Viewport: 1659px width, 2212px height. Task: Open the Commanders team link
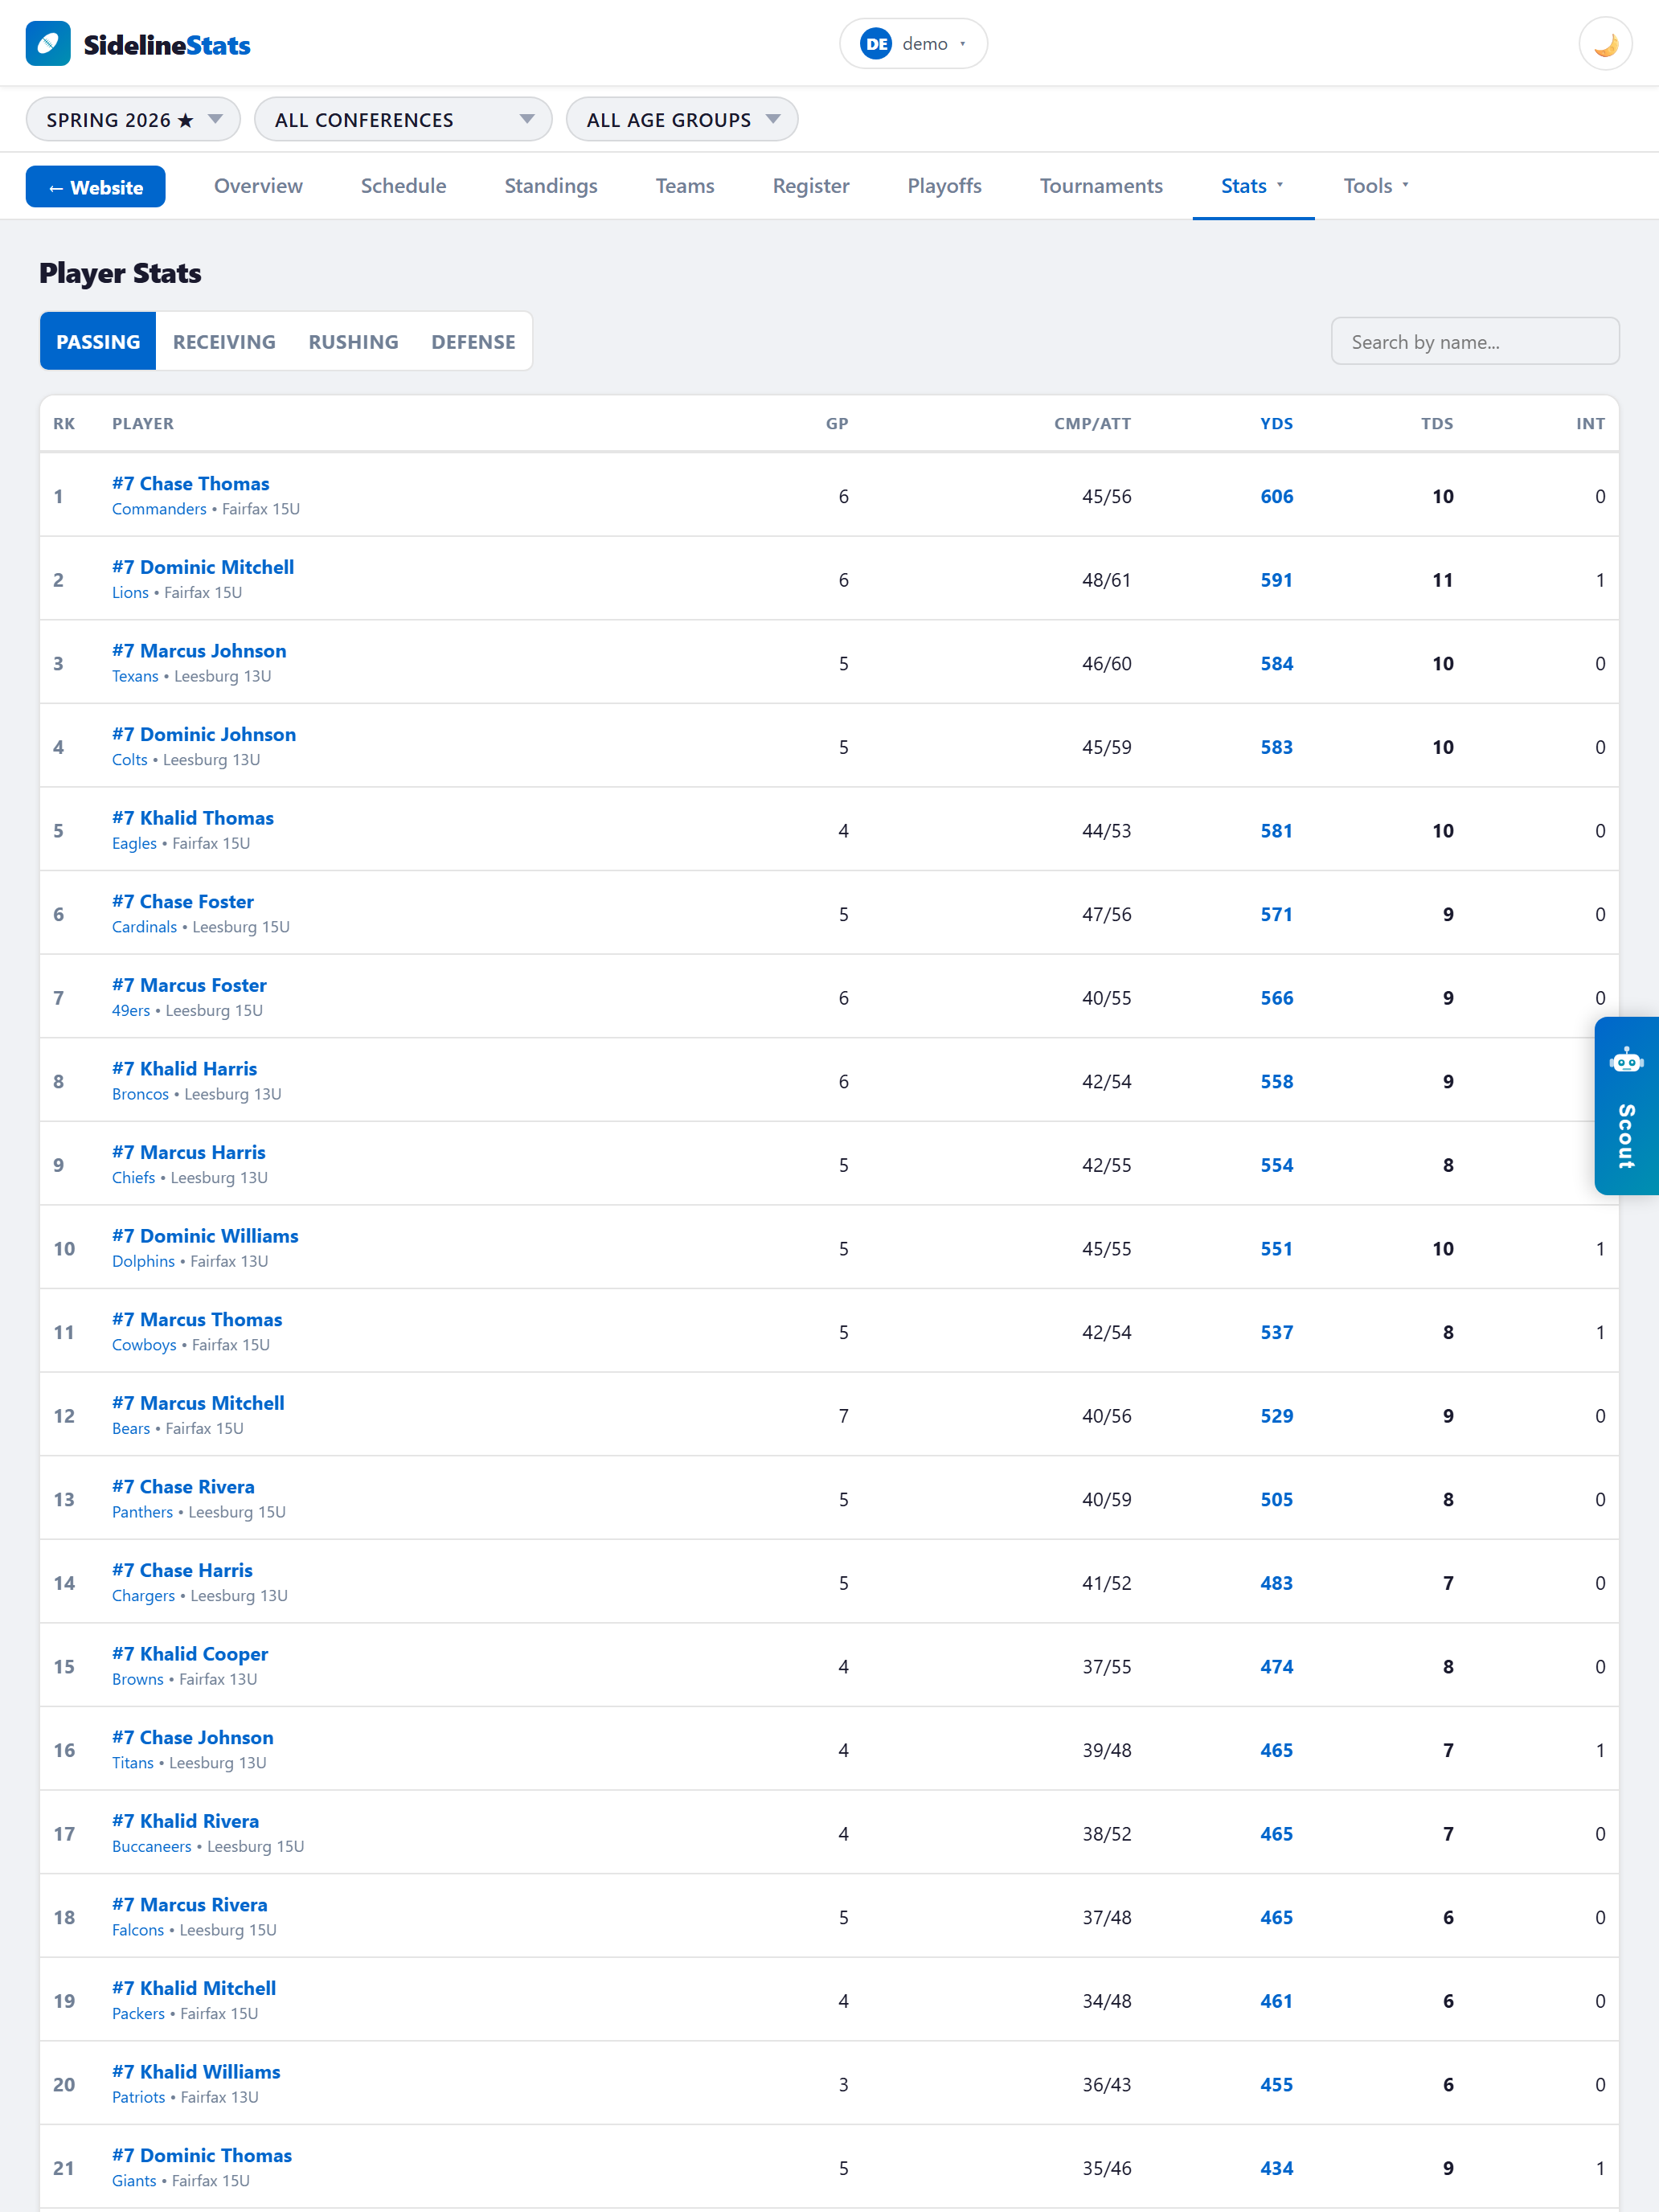[x=159, y=509]
